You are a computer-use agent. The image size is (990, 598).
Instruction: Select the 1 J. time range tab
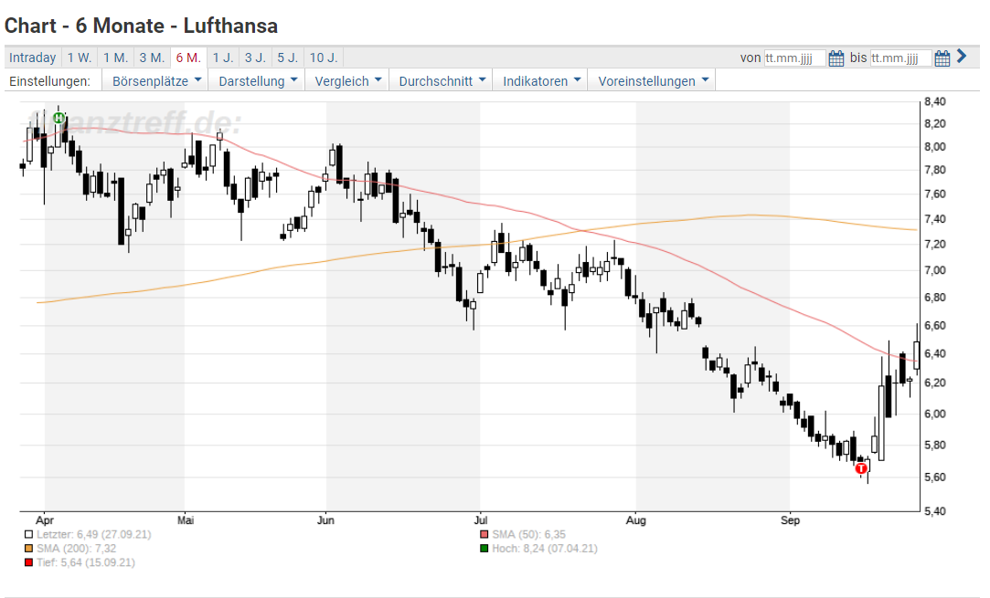point(223,58)
